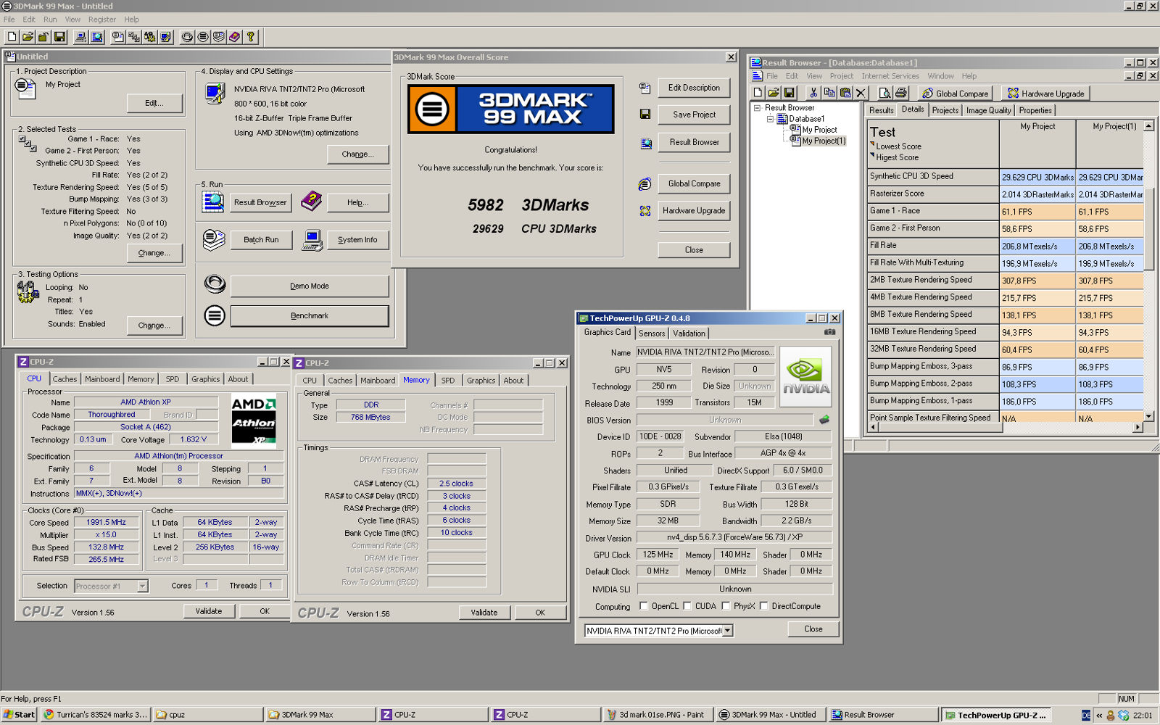This screenshot has height=725, width=1160.
Task: Click Print Preview icon in Result Browser toolbar
Action: (x=884, y=93)
